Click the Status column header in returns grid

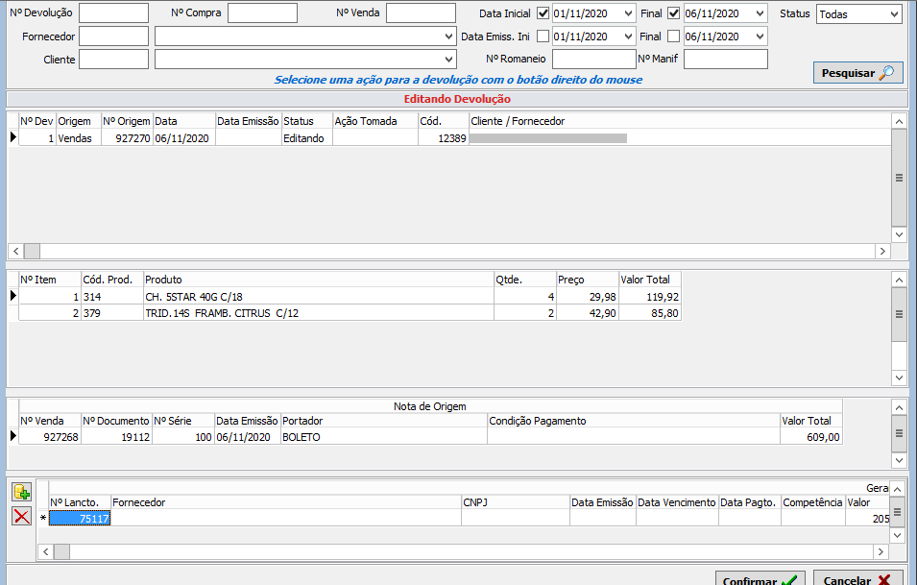coord(305,122)
